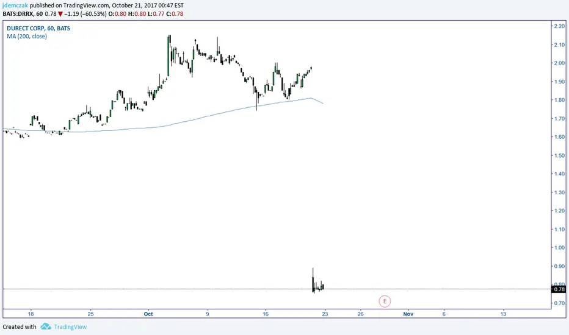Click the 'Created with' footer text

tap(20, 326)
